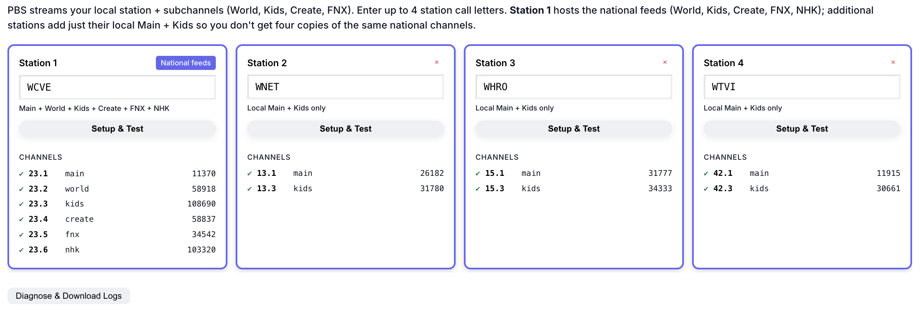
Task: Click the Station 1 CHANNELS section label
Action: click(x=41, y=157)
